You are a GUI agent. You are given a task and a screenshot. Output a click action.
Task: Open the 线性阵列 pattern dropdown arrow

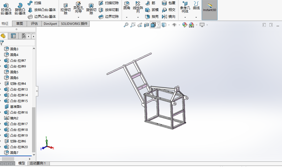[x=138, y=18]
